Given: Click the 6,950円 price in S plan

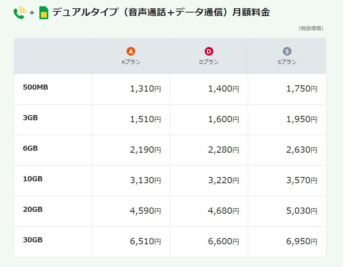Looking at the screenshot, I should tap(302, 242).
